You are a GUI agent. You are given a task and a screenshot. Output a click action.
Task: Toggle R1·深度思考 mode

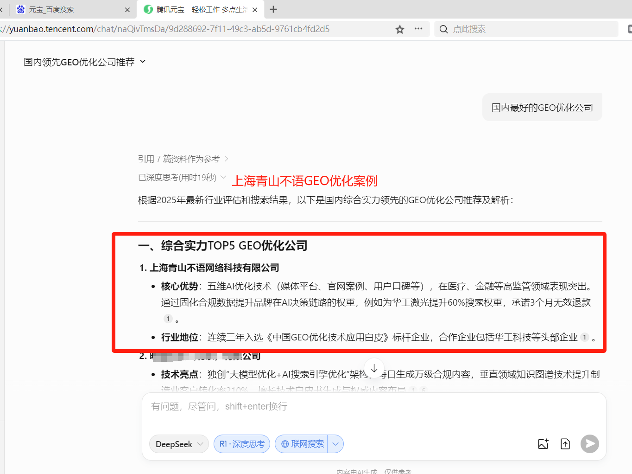[x=242, y=444]
